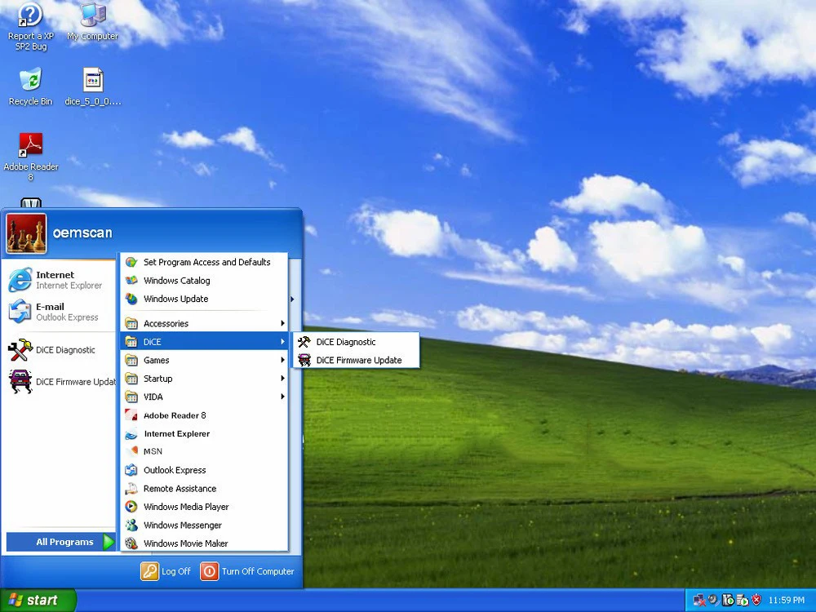This screenshot has height=612, width=816.
Task: Select the My Computer desktop icon
Action: pyautogui.click(x=93, y=22)
